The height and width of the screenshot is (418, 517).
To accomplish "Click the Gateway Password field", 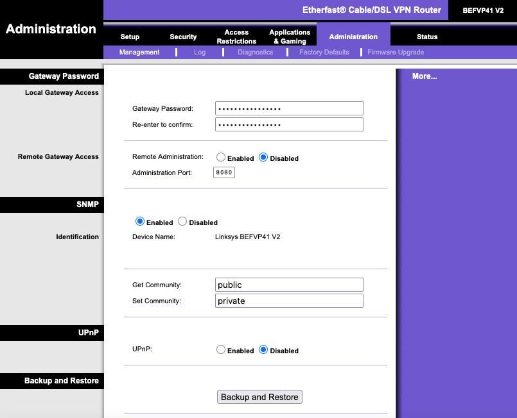I will click(289, 108).
